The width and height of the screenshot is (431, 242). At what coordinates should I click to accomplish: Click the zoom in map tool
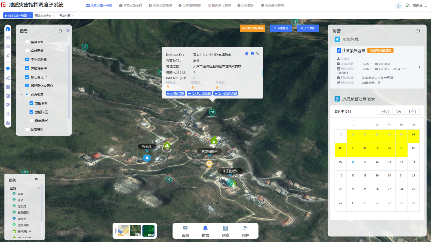(x=8, y=38)
